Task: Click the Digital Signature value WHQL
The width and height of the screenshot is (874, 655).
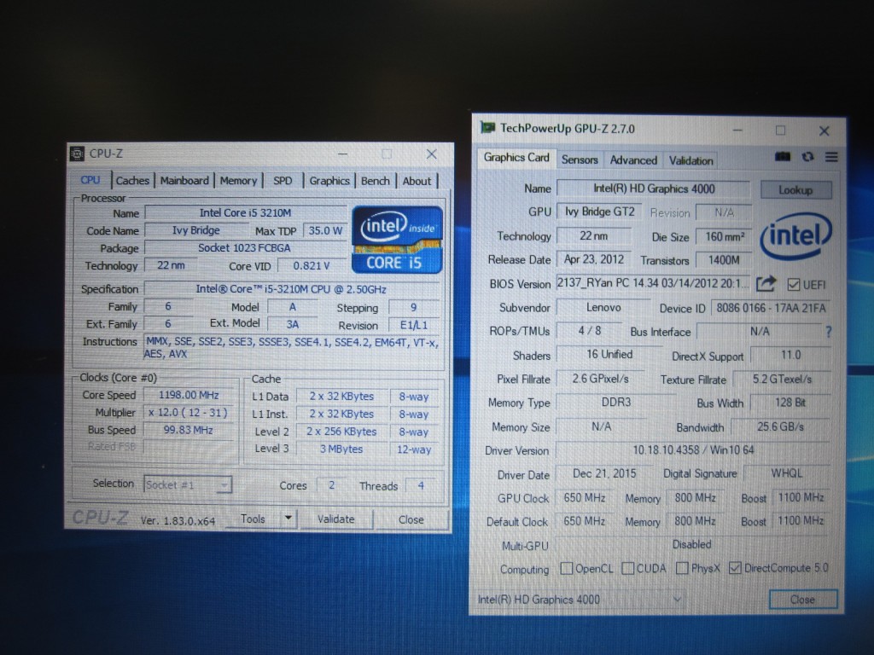Action: pos(786,473)
